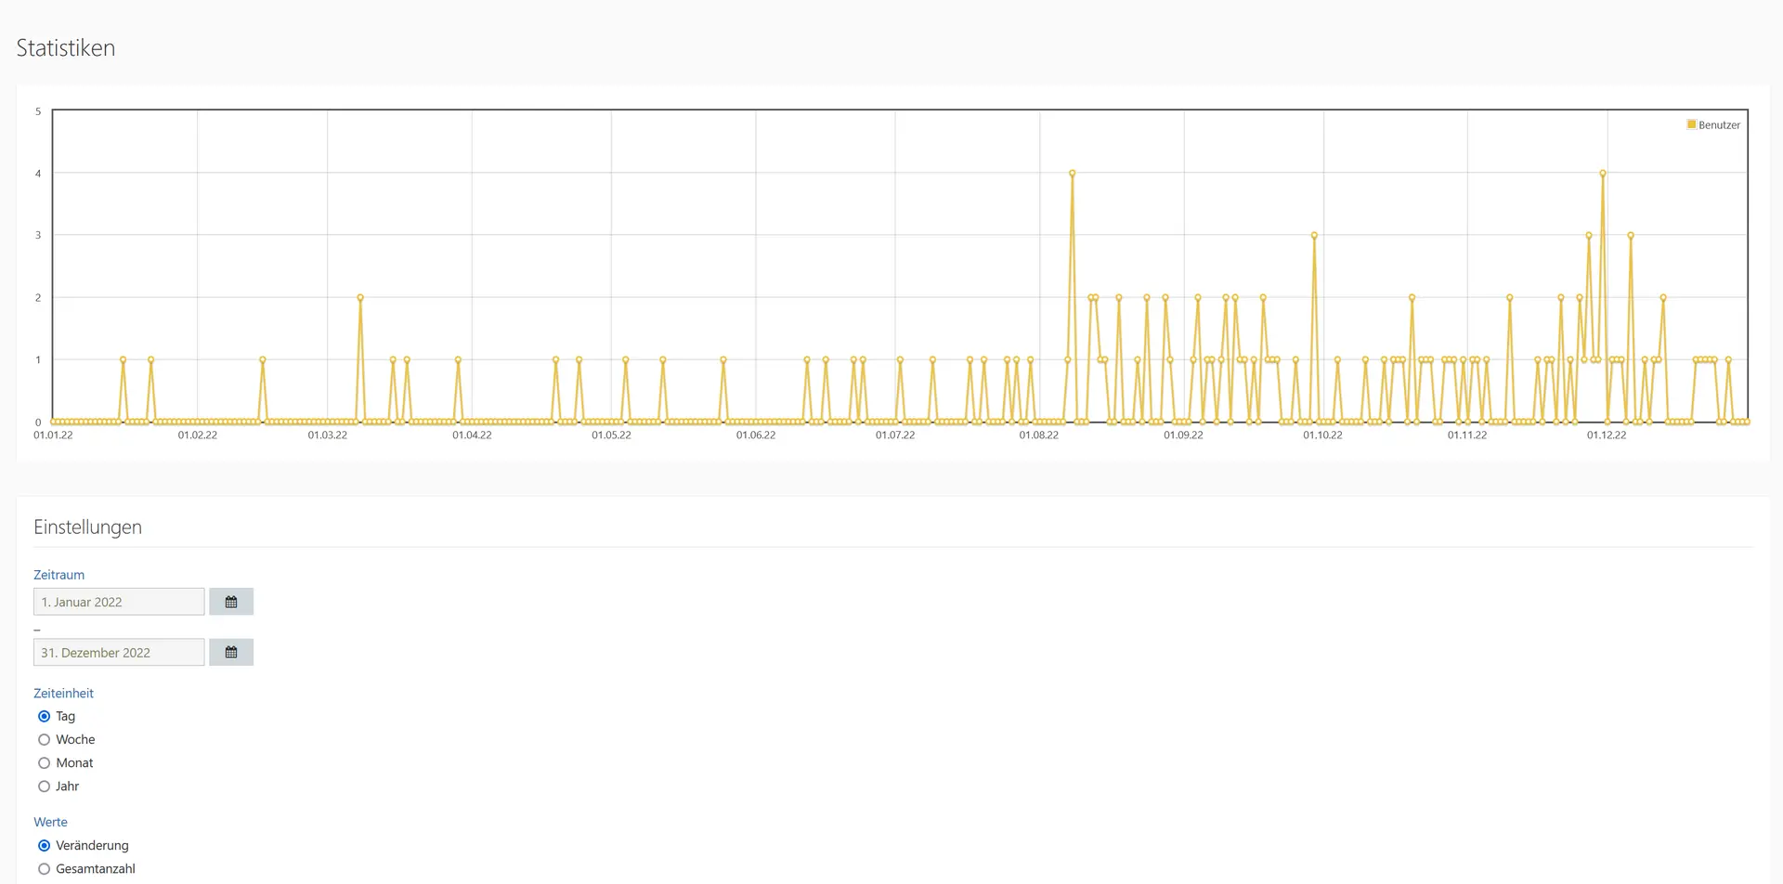Click the 01.01.22 axis label
This screenshot has width=1783, height=884.
53,435
